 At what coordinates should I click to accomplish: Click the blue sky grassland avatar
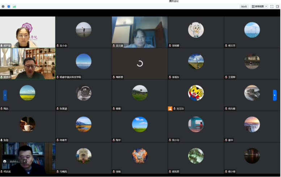pyautogui.click(x=140, y=124)
